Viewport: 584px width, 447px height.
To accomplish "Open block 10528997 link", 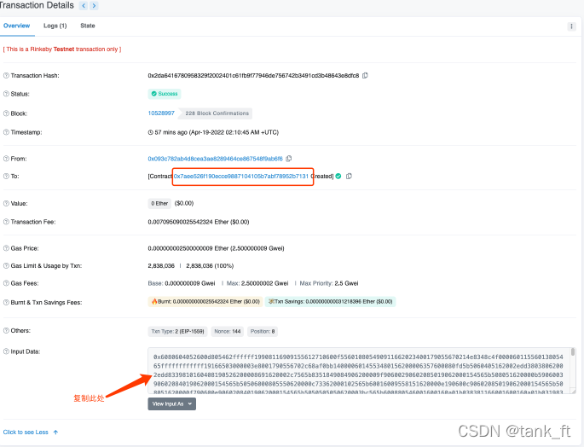I will coord(161,113).
